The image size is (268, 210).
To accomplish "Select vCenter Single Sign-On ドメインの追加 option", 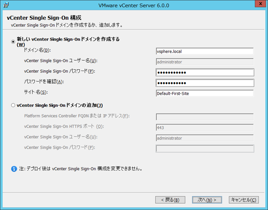I will [13, 105].
